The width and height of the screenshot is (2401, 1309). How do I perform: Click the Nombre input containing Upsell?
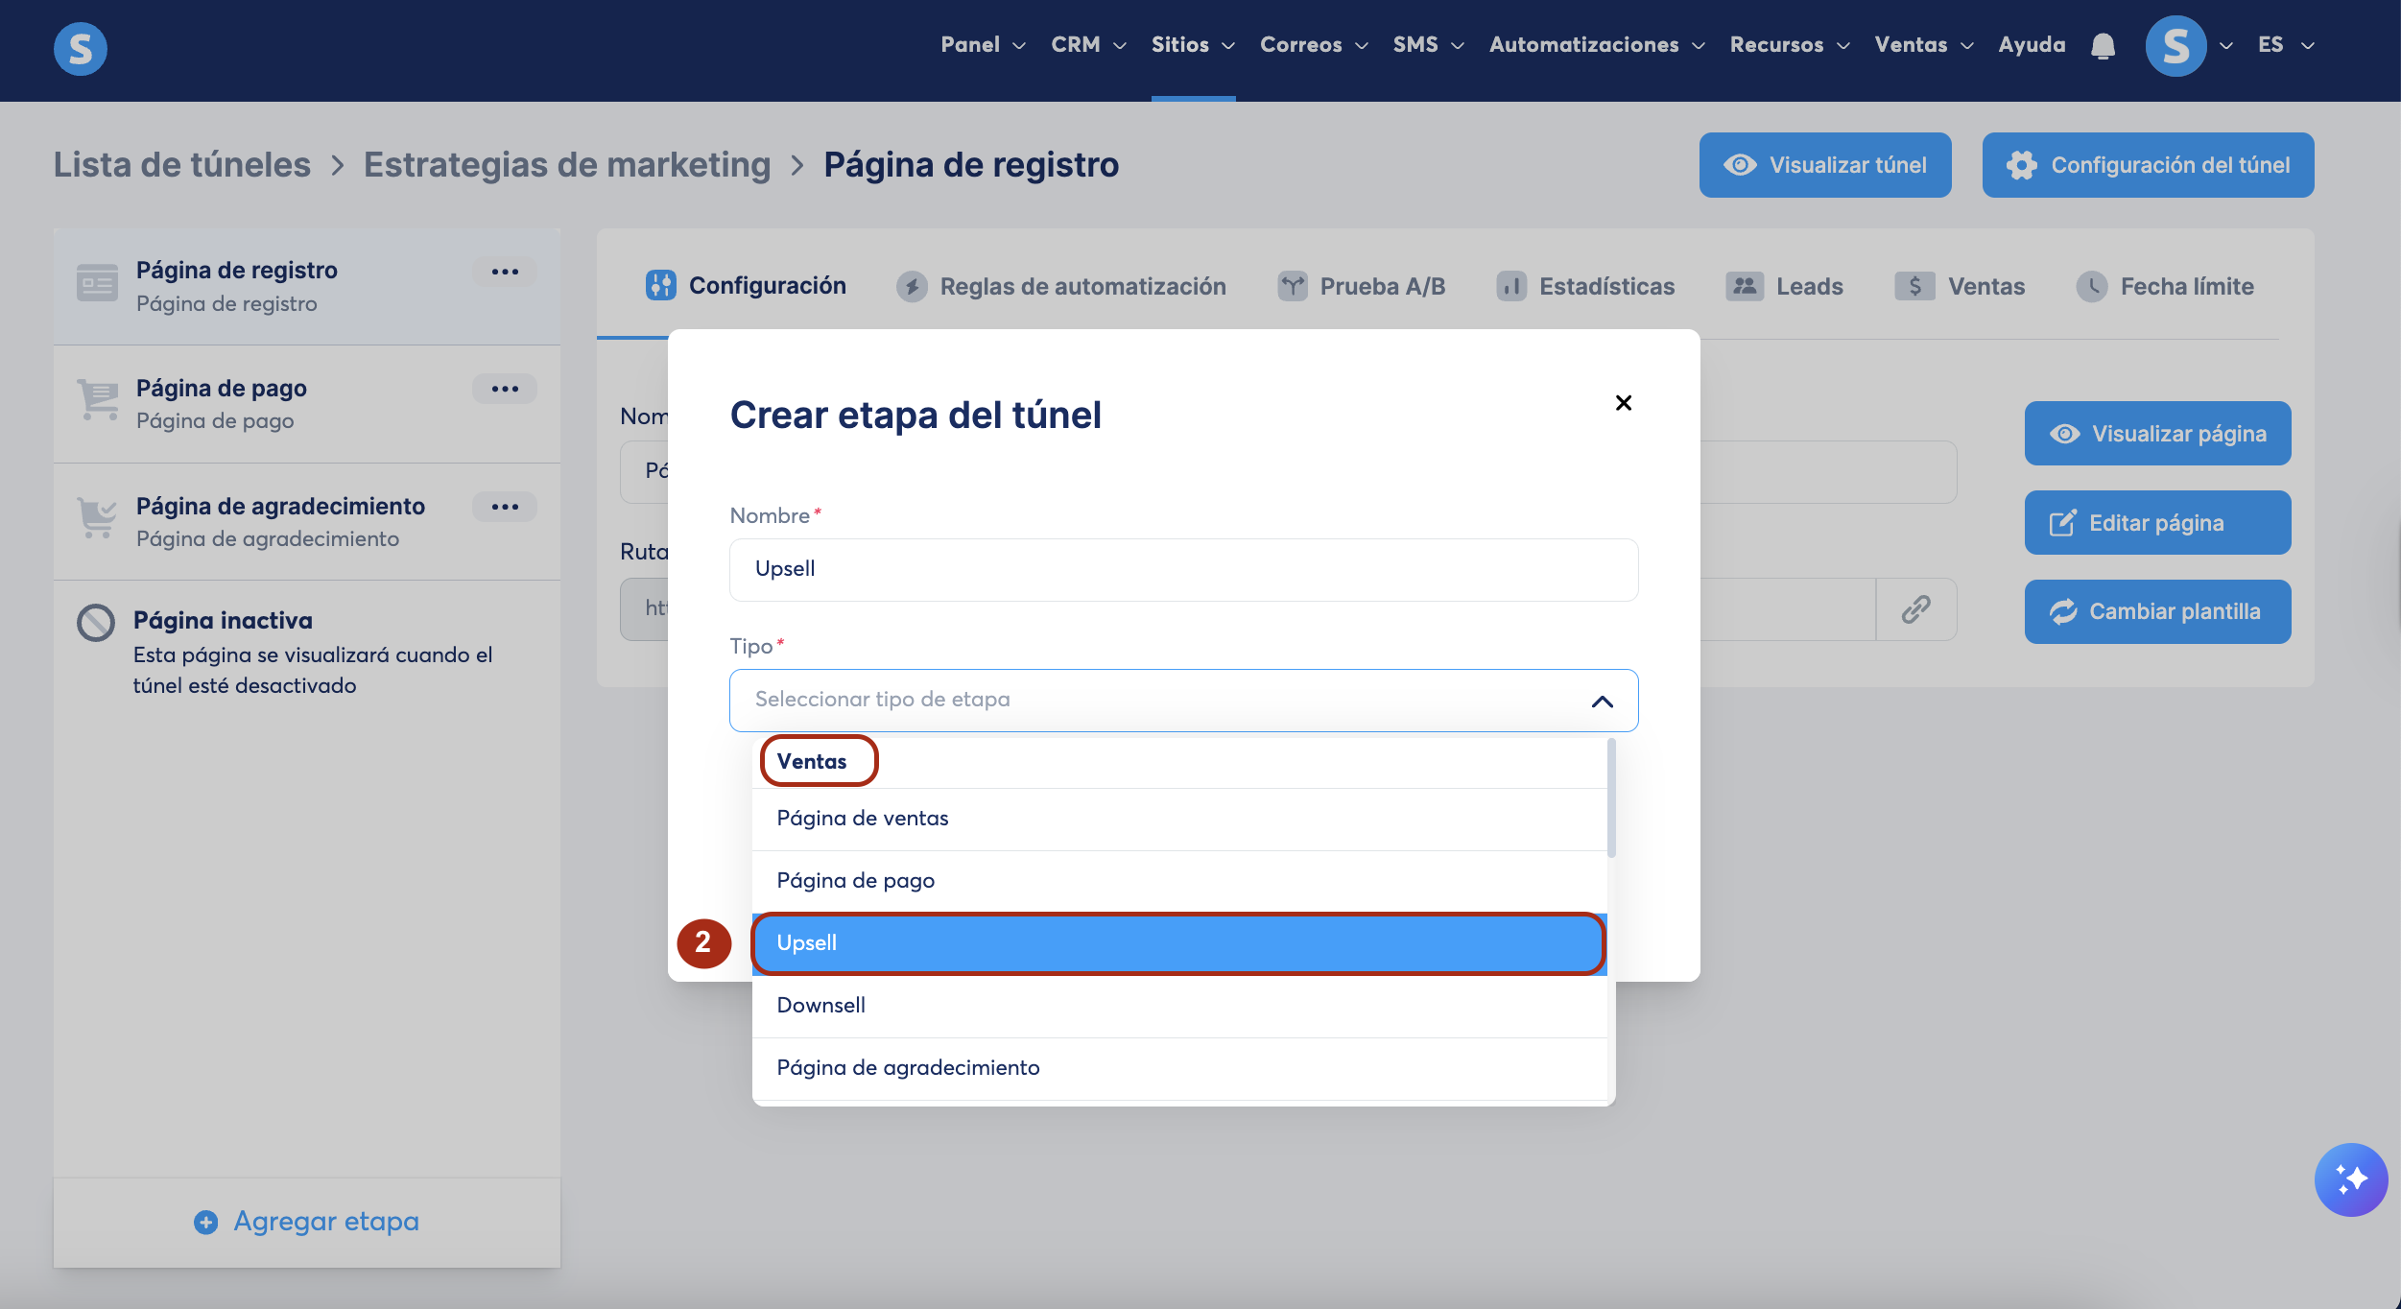[1183, 569]
